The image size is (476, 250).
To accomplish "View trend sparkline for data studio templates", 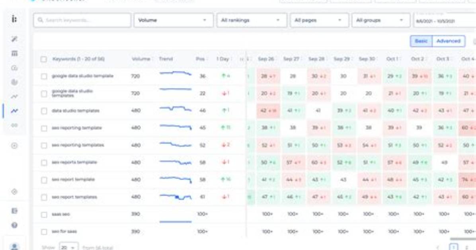I will [176, 108].
